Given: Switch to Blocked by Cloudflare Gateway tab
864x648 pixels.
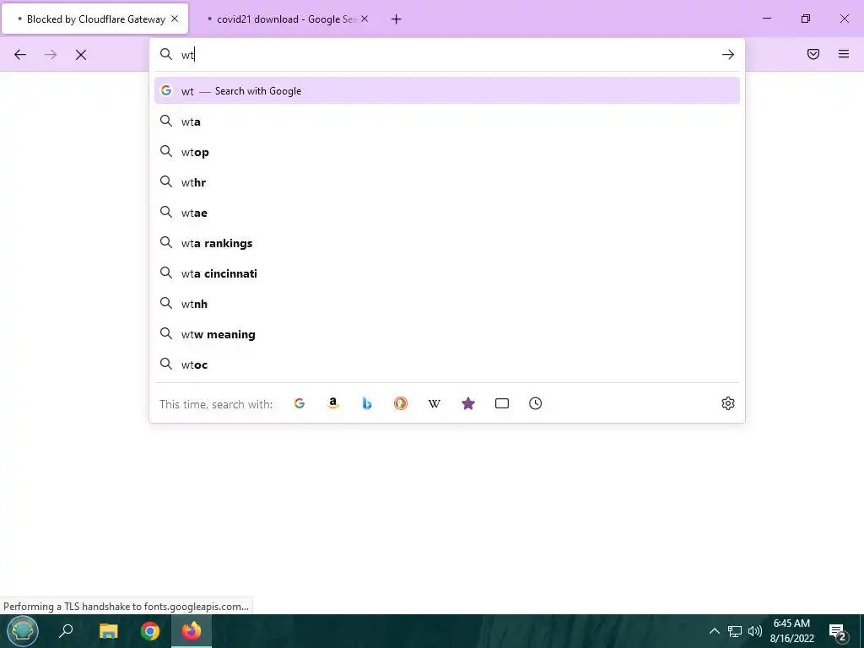Looking at the screenshot, I should click(x=95, y=19).
